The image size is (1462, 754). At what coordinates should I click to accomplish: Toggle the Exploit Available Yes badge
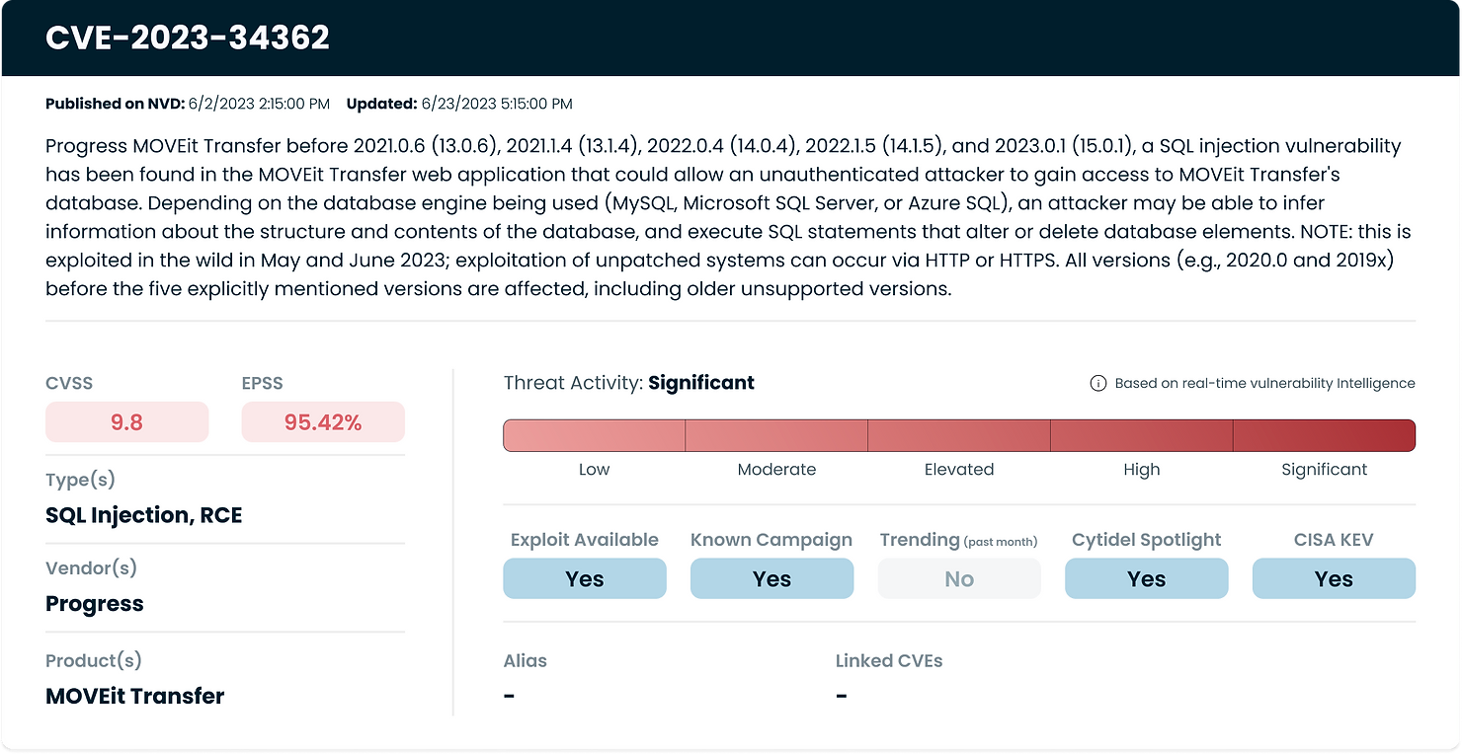coord(584,578)
